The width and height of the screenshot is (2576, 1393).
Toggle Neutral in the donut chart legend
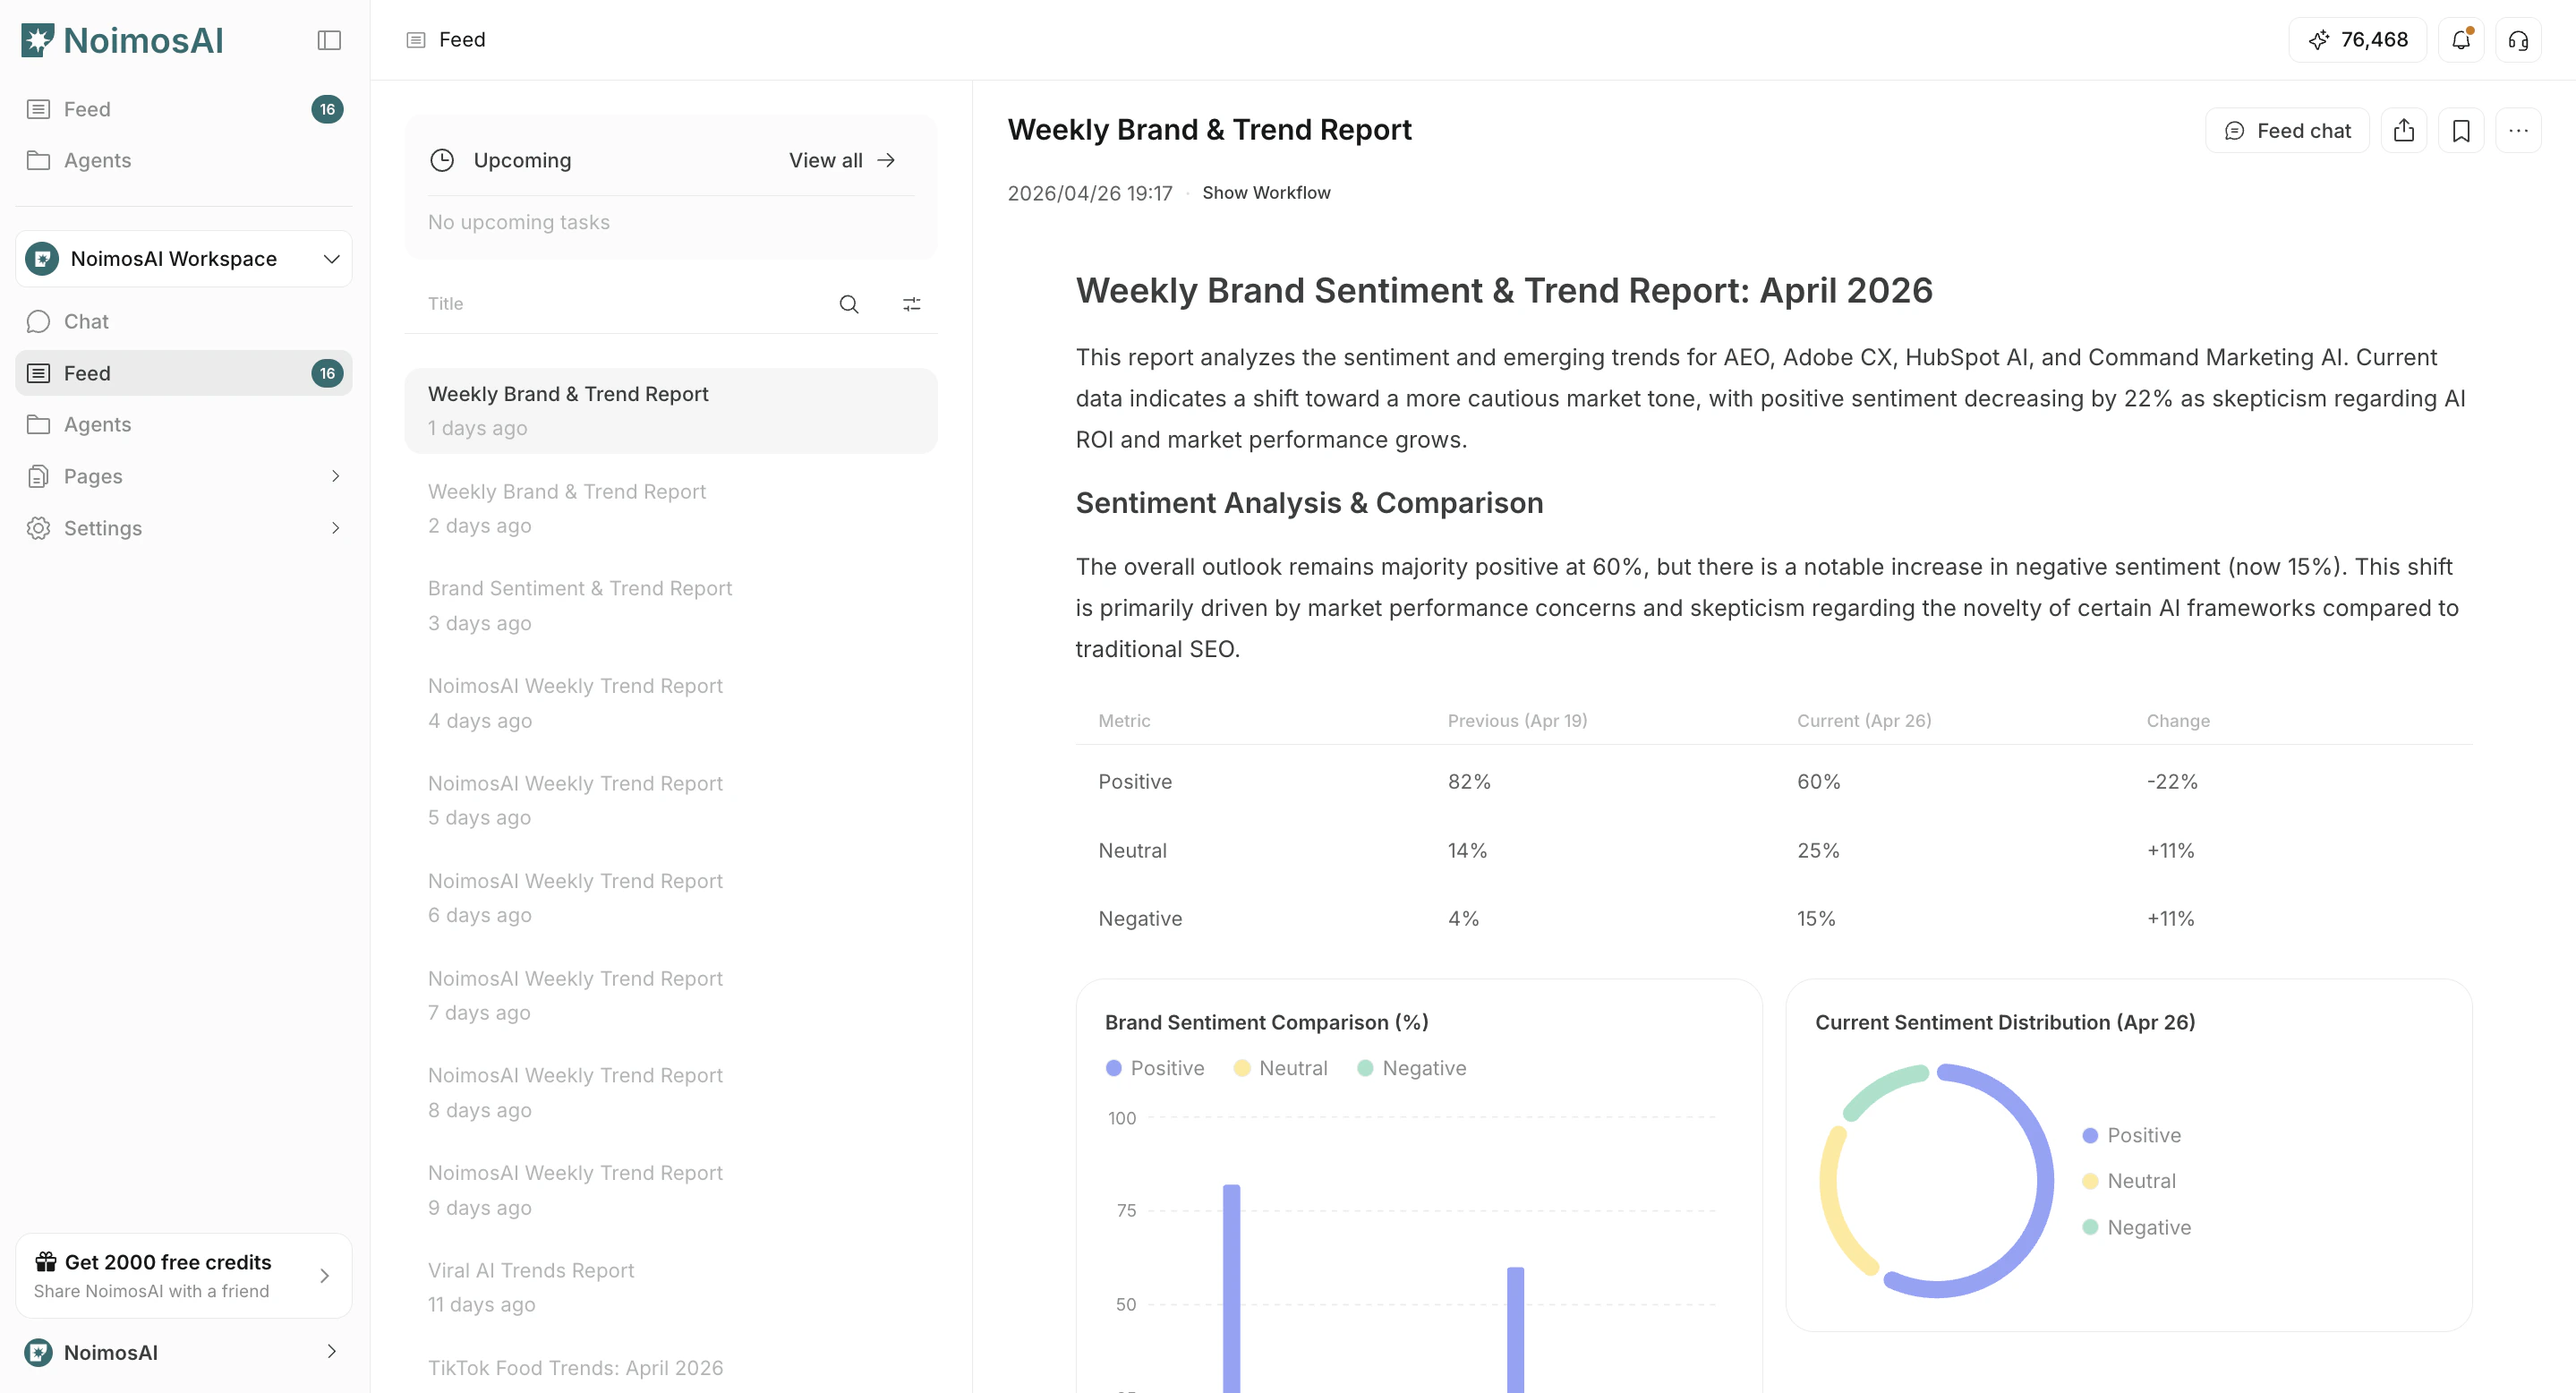click(2129, 1181)
